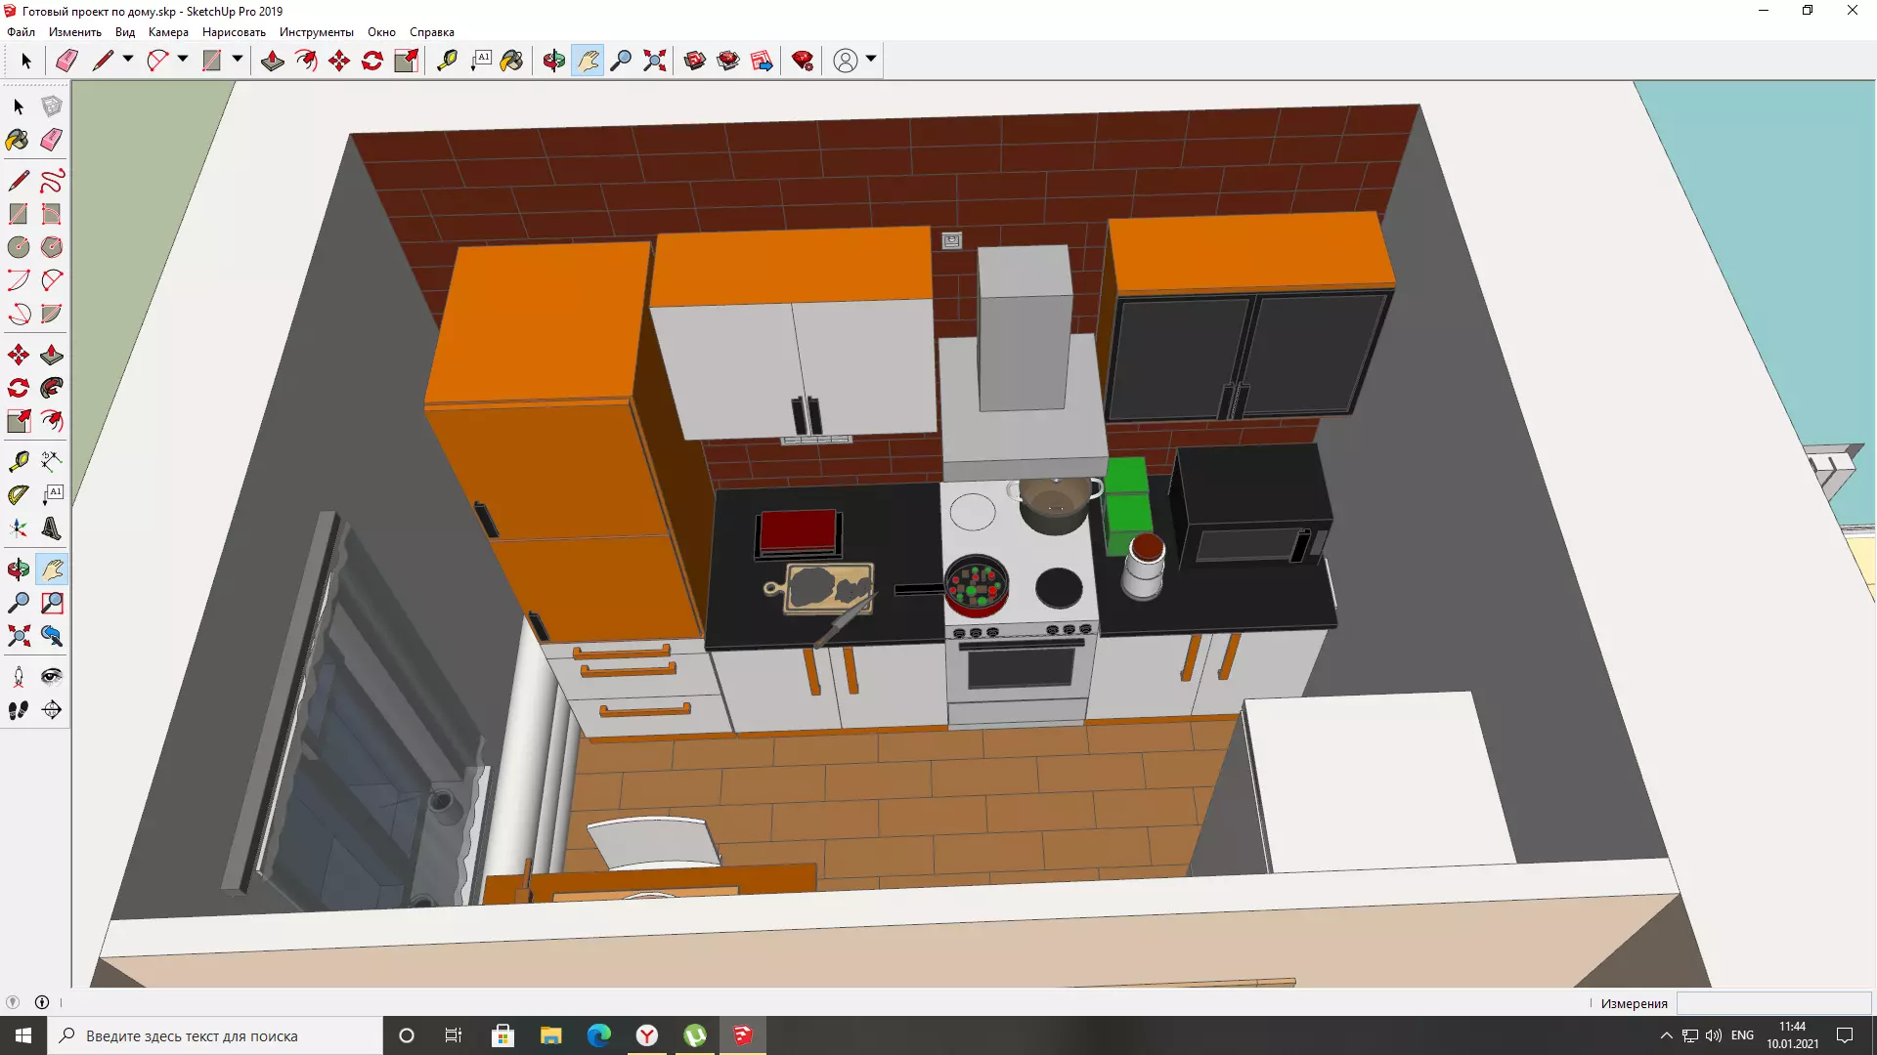This screenshot has width=1877, height=1055.
Task: Click the user account sign-in icon
Action: (846, 61)
